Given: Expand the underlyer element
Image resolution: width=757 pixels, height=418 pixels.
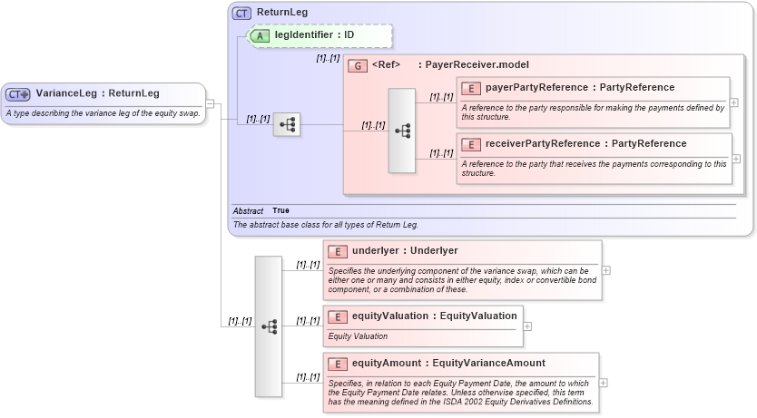Looking at the screenshot, I should click(606, 270).
